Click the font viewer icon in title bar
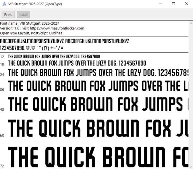193x169 pixels. tap(4, 4)
